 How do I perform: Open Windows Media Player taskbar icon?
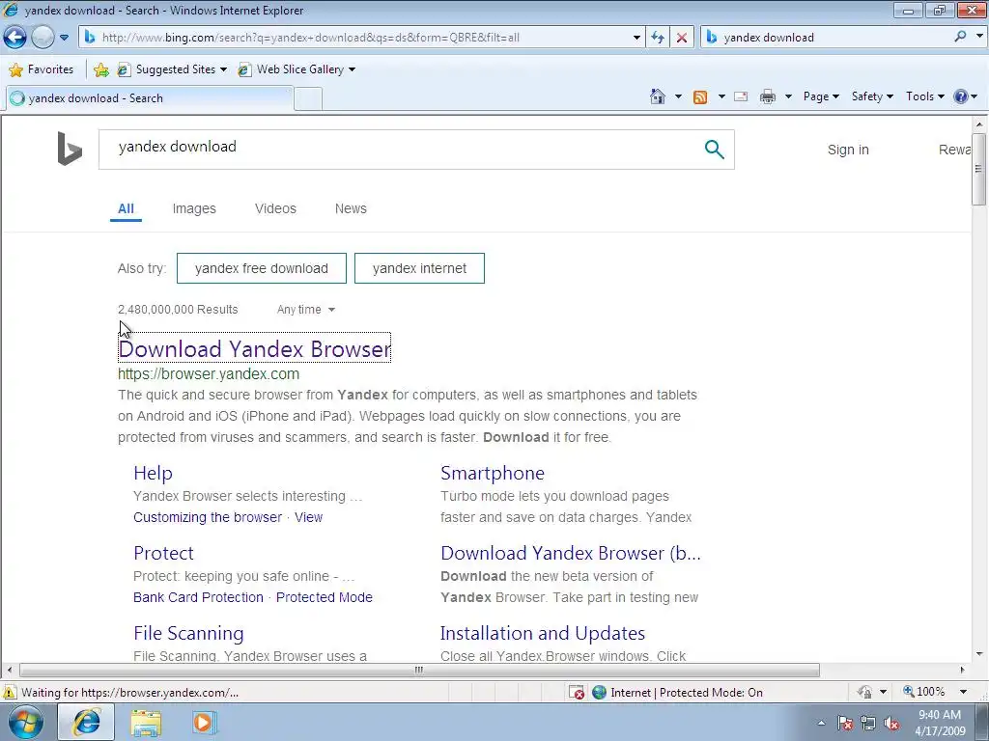pyautogui.click(x=204, y=723)
